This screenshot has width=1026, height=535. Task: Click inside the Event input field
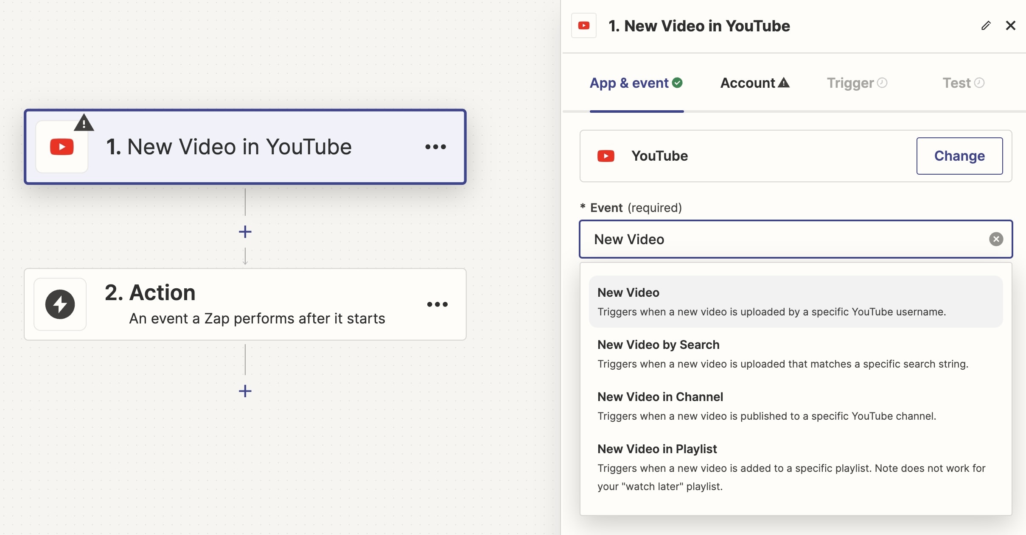click(x=796, y=239)
